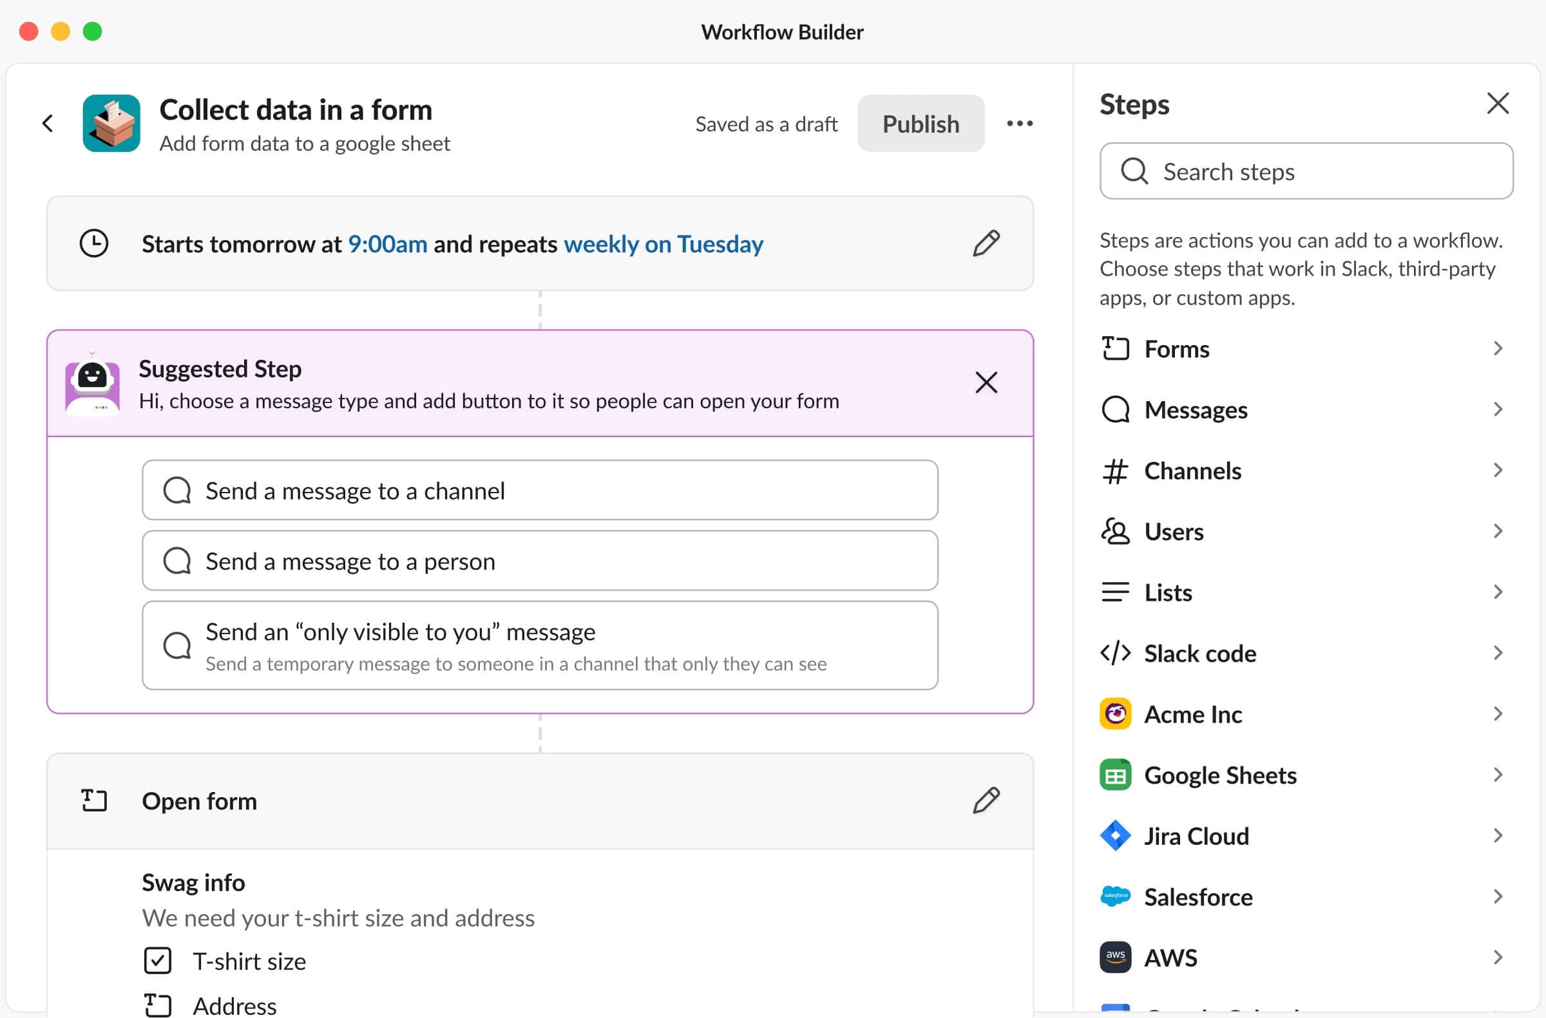The height and width of the screenshot is (1018, 1546).
Task: Click the 9:00am start time link
Action: click(x=388, y=244)
